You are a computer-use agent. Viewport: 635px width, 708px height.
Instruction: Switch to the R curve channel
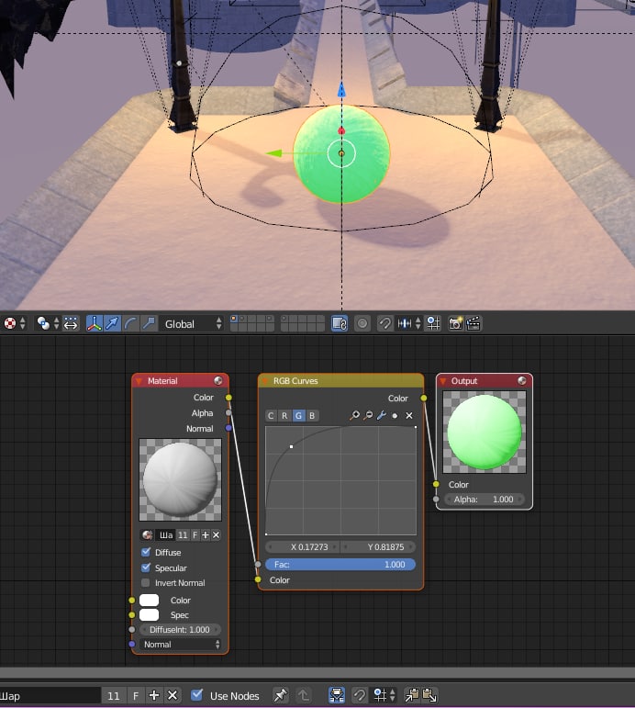284,415
